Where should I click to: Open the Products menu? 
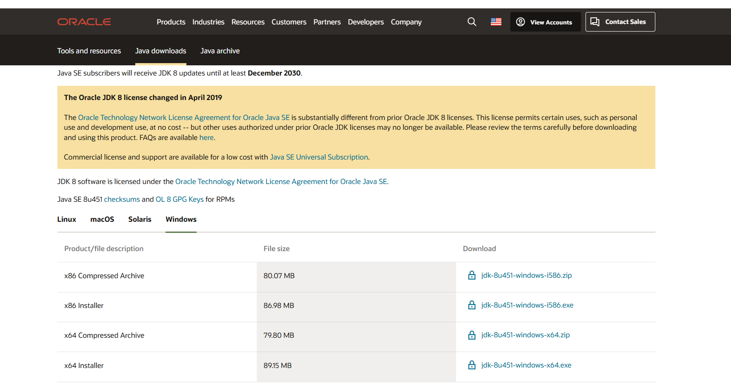[x=171, y=22]
